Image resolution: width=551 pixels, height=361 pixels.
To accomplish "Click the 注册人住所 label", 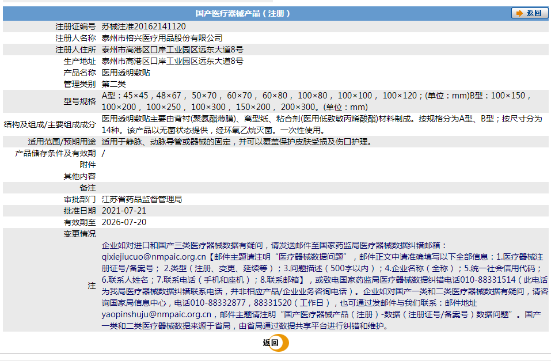I will coord(75,50).
